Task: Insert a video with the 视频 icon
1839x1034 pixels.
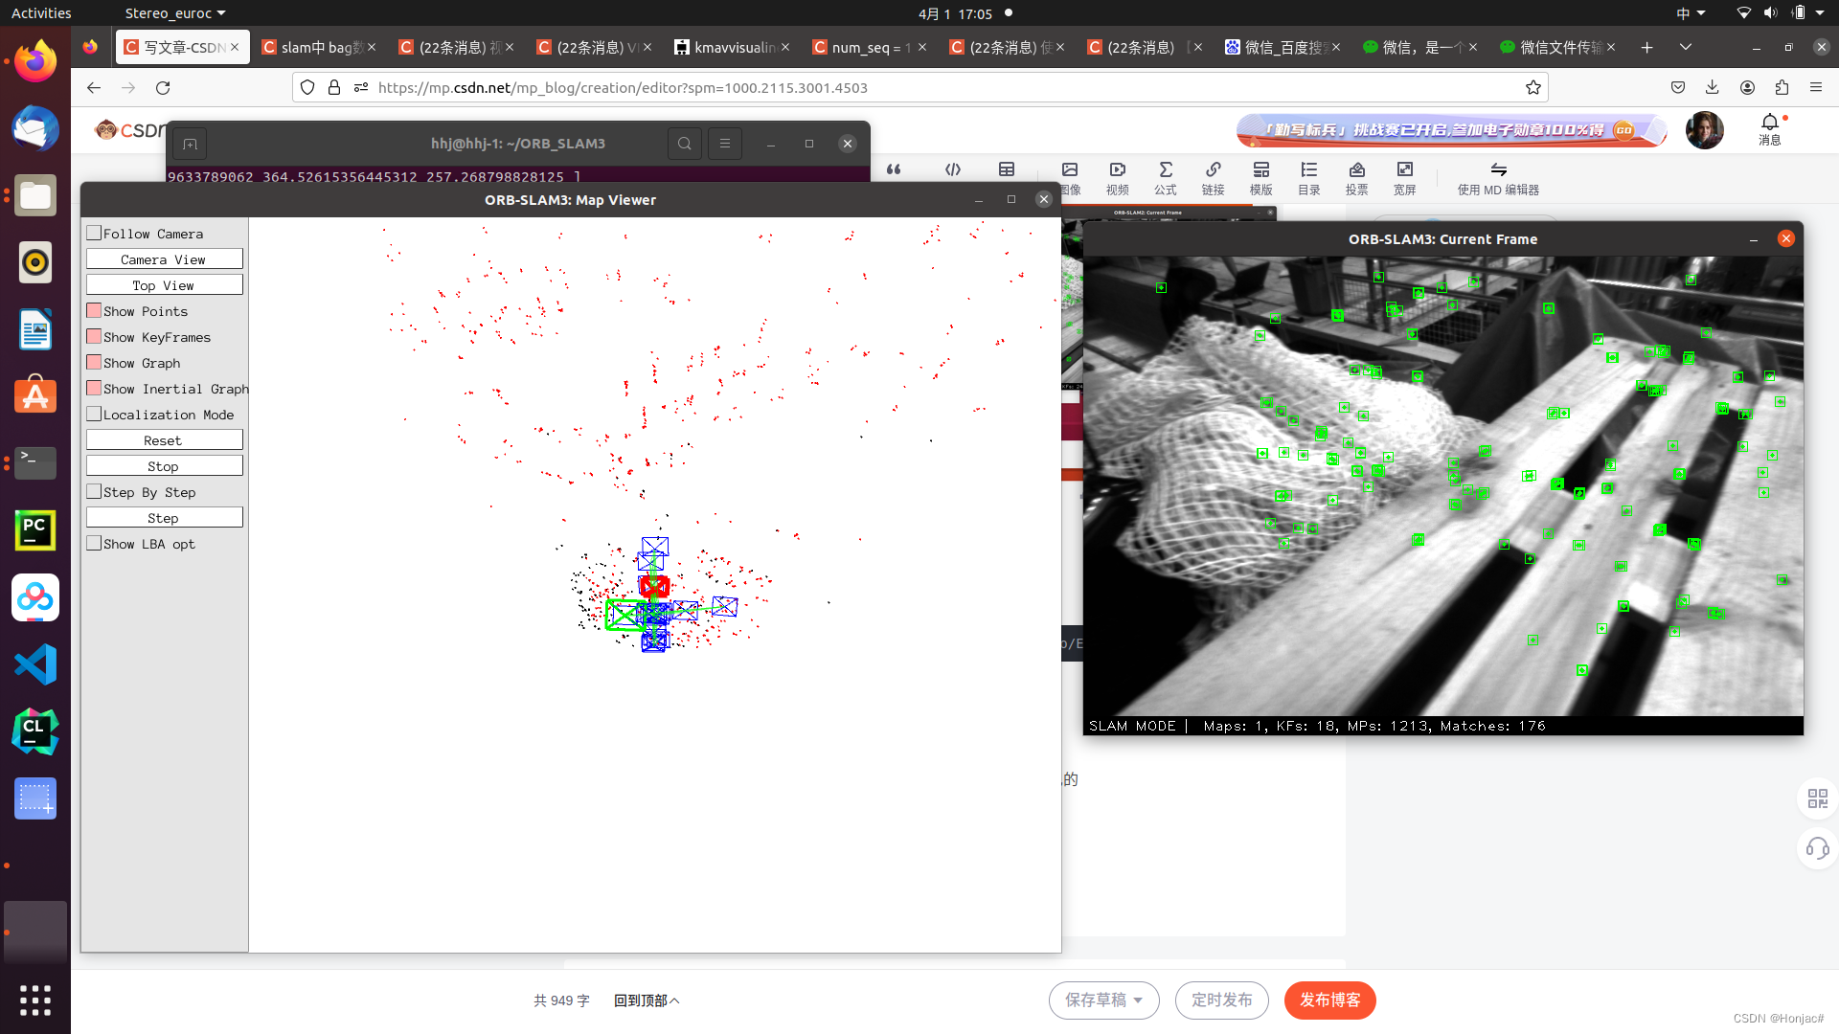Action: point(1117,178)
